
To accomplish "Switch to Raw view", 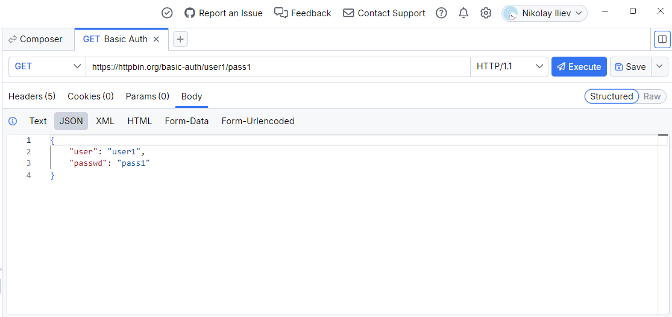I will (x=652, y=96).
